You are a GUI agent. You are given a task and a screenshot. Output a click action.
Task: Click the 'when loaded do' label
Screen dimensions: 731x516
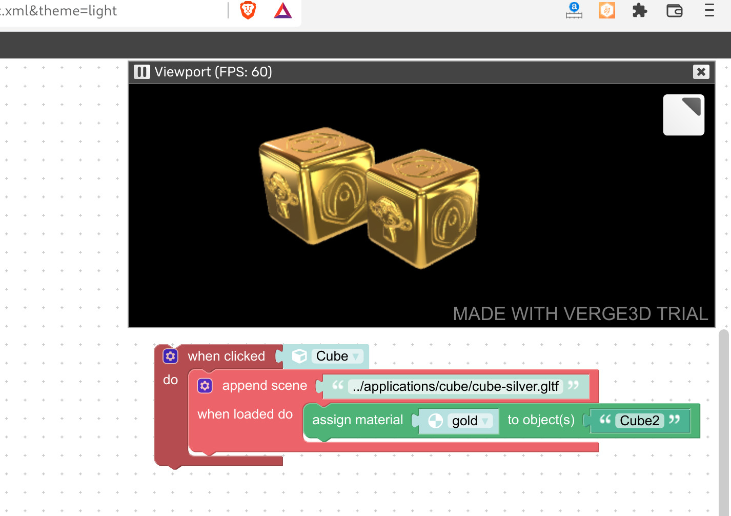click(x=245, y=414)
